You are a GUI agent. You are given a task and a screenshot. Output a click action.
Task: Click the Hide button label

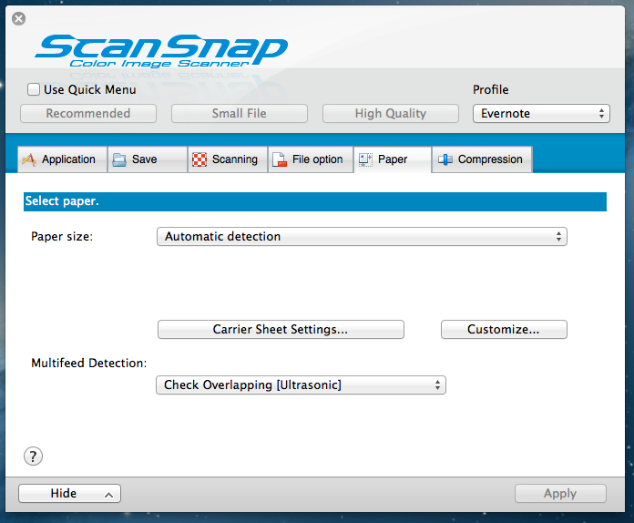click(64, 494)
